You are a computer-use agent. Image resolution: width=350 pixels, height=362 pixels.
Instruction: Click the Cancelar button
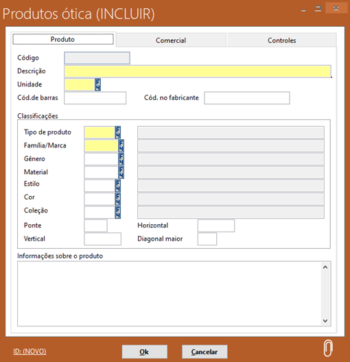coord(205,352)
